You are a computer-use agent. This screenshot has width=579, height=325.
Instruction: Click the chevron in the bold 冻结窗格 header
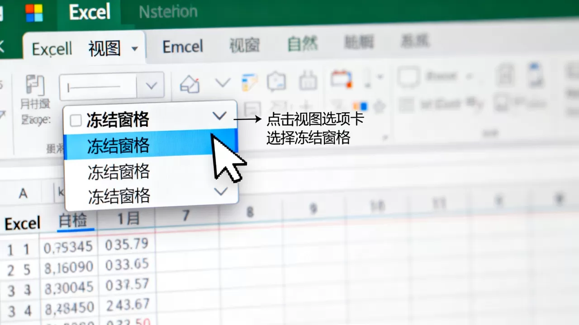(x=219, y=116)
